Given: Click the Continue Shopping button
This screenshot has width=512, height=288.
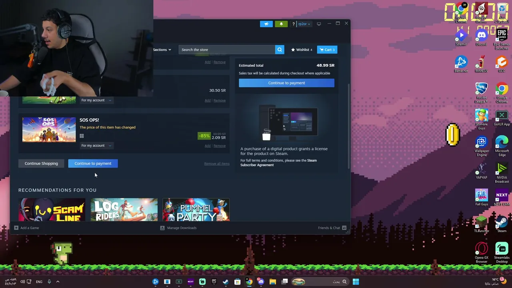Looking at the screenshot, I should point(41,163).
